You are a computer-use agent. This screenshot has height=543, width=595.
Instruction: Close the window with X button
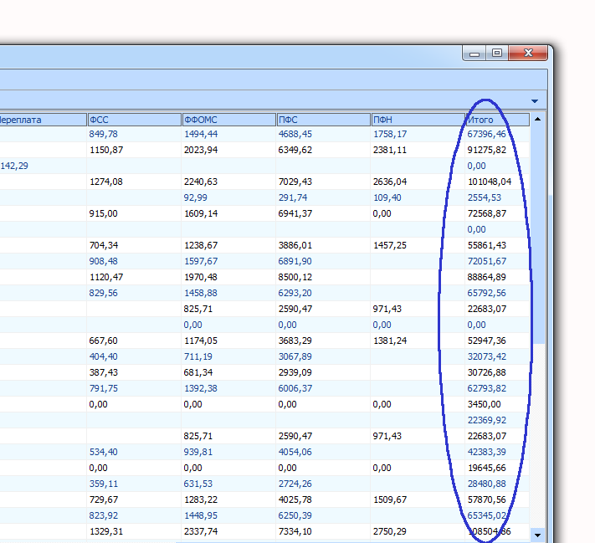(x=528, y=53)
